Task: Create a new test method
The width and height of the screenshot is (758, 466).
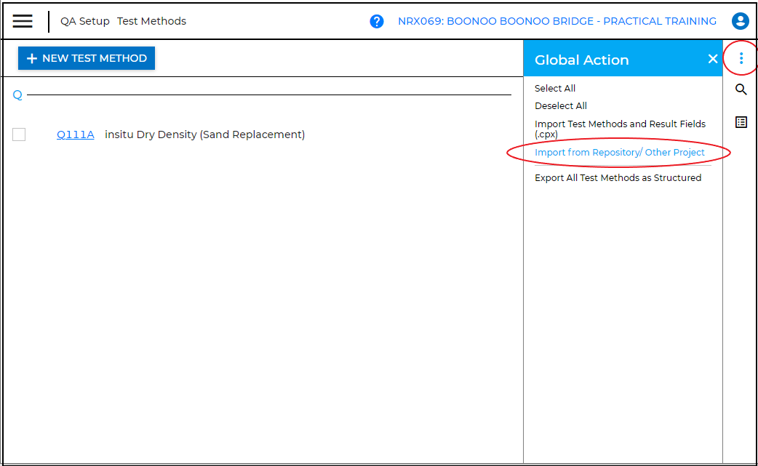Action: 87,58
